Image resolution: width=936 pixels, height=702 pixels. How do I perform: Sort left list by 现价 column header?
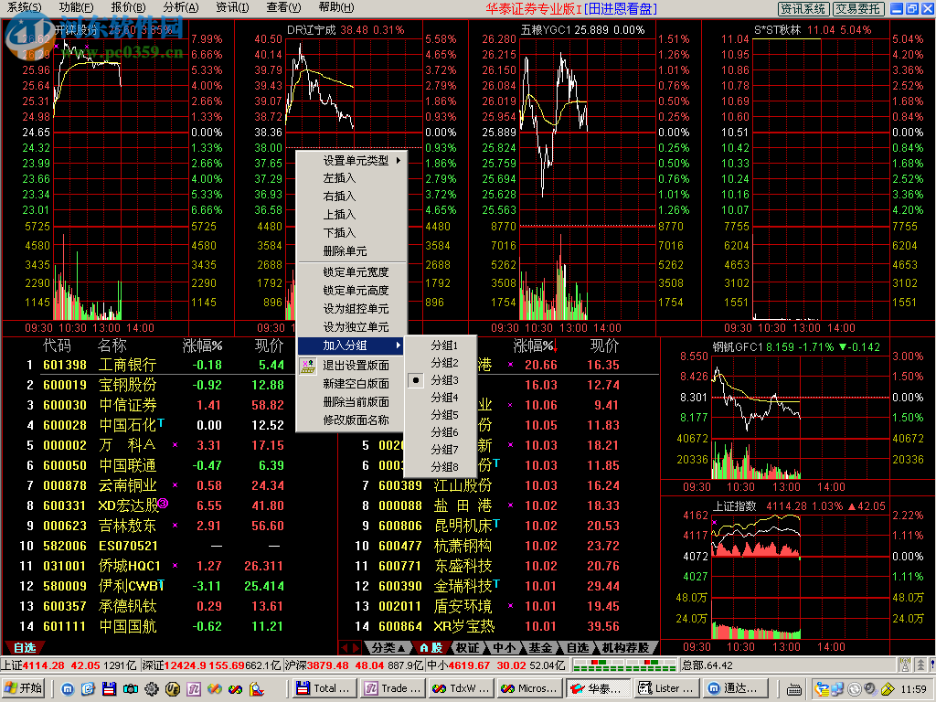click(x=269, y=345)
